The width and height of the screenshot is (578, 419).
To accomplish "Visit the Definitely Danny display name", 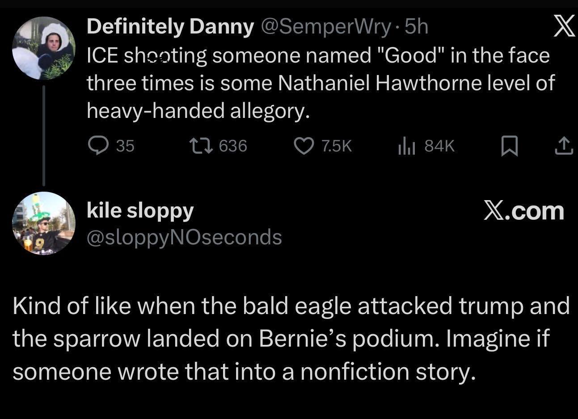I will tap(170, 27).
